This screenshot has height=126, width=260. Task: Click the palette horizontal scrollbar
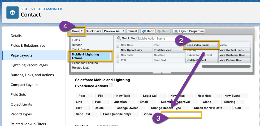click(x=226, y=66)
